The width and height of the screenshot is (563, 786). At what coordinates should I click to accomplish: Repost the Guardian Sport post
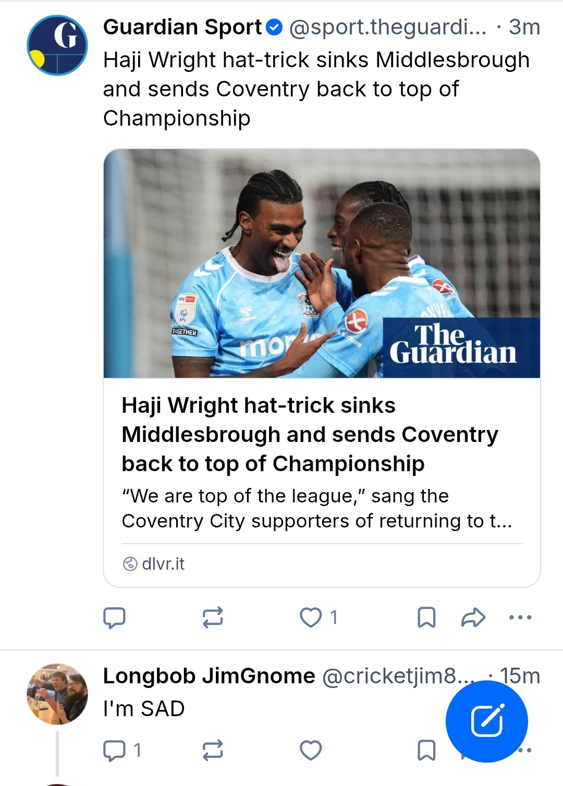[x=213, y=618]
